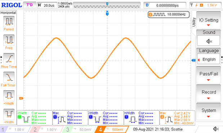Viewport: 223px width, 133px height.
Task: Click the red arrow beside English
Action: pos(199,60)
